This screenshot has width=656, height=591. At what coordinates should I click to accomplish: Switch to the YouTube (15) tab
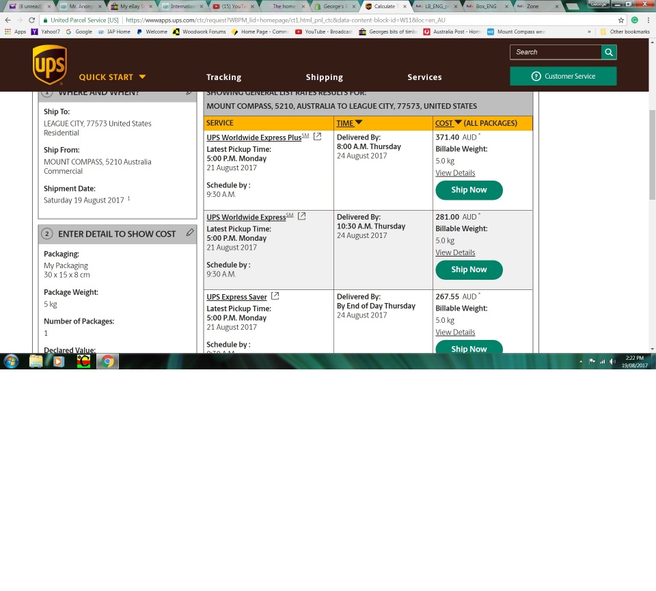pos(232,6)
